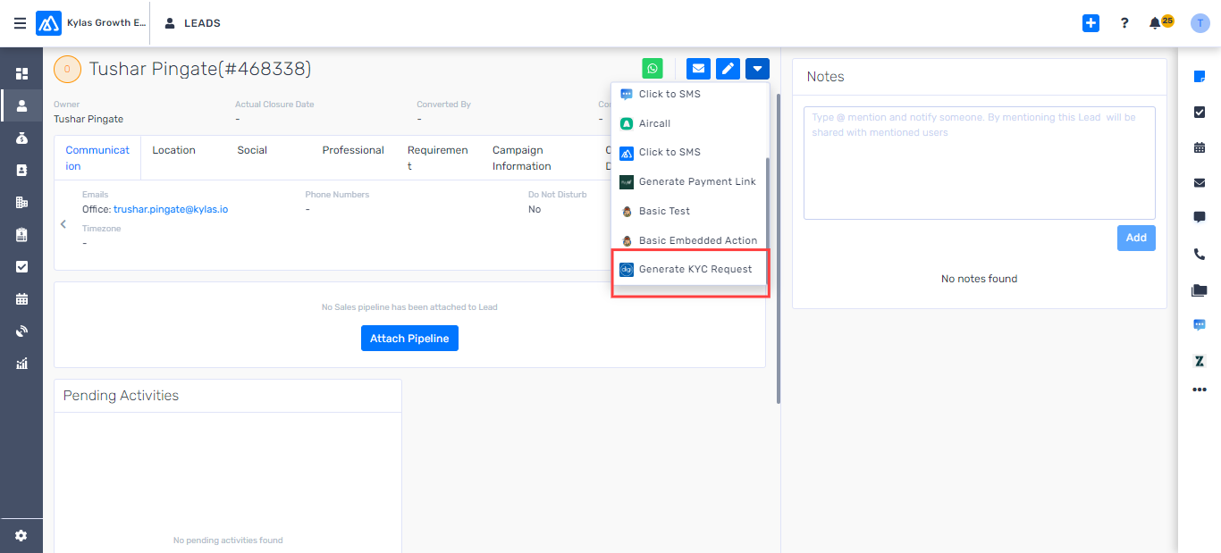Select Generate KYC Request from the menu
This screenshot has width=1221, height=553.
[x=694, y=269]
